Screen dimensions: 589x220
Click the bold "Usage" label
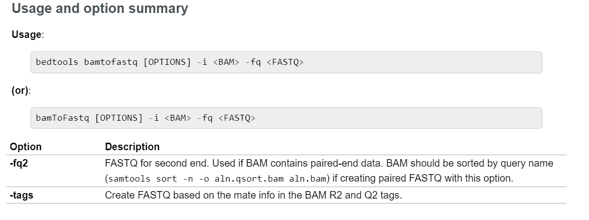(x=27, y=35)
